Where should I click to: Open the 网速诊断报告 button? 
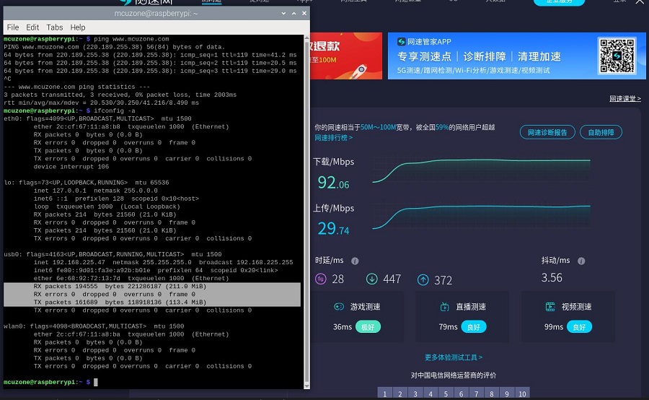pos(547,132)
